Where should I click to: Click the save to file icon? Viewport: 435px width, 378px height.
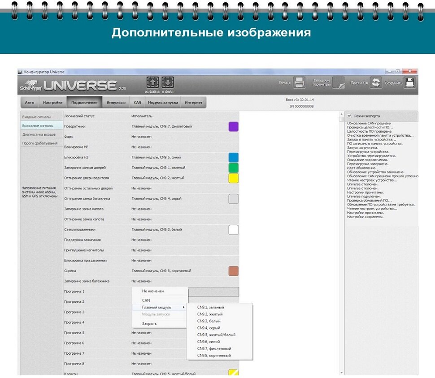pos(168,82)
